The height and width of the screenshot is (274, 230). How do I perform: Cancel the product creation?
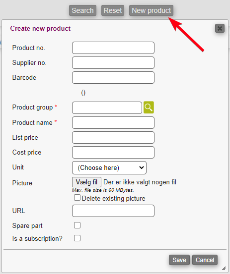(205, 260)
